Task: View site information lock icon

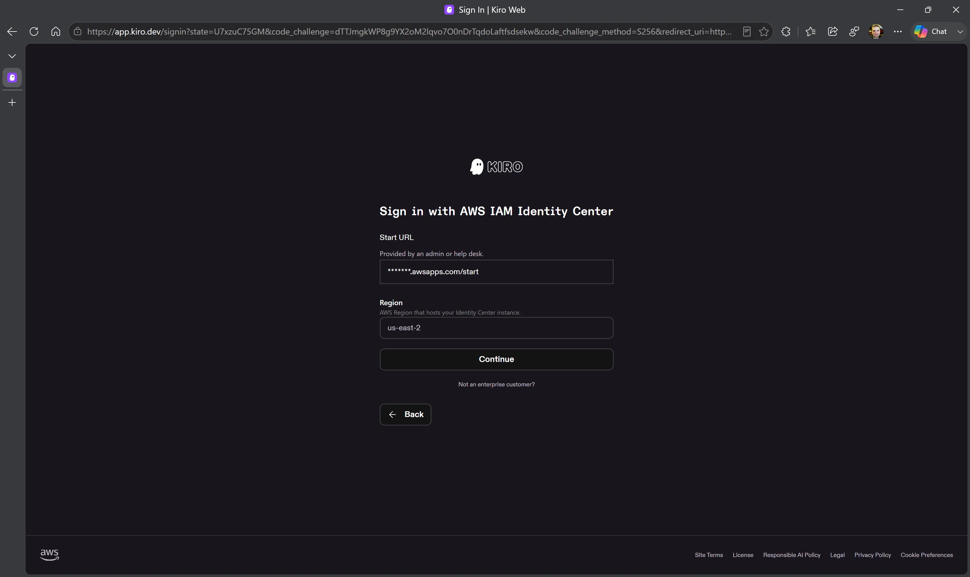Action: coord(78,32)
